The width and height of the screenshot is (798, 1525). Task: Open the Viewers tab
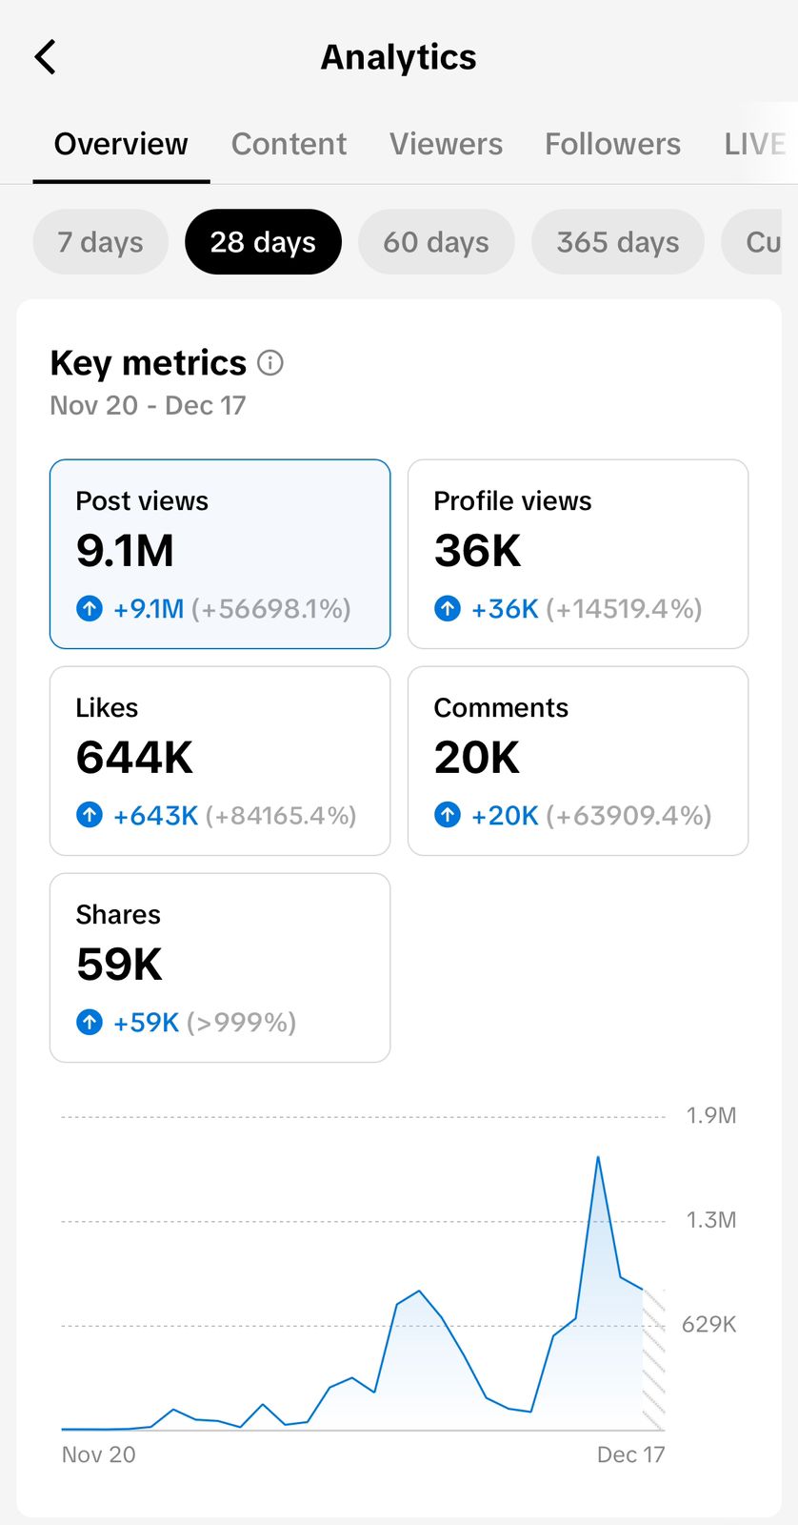pyautogui.click(x=446, y=144)
